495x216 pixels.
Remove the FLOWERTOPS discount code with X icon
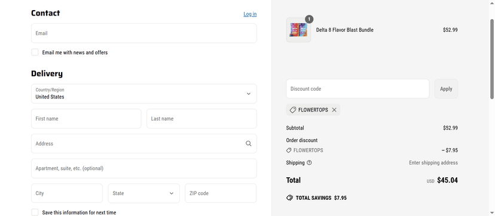point(334,110)
